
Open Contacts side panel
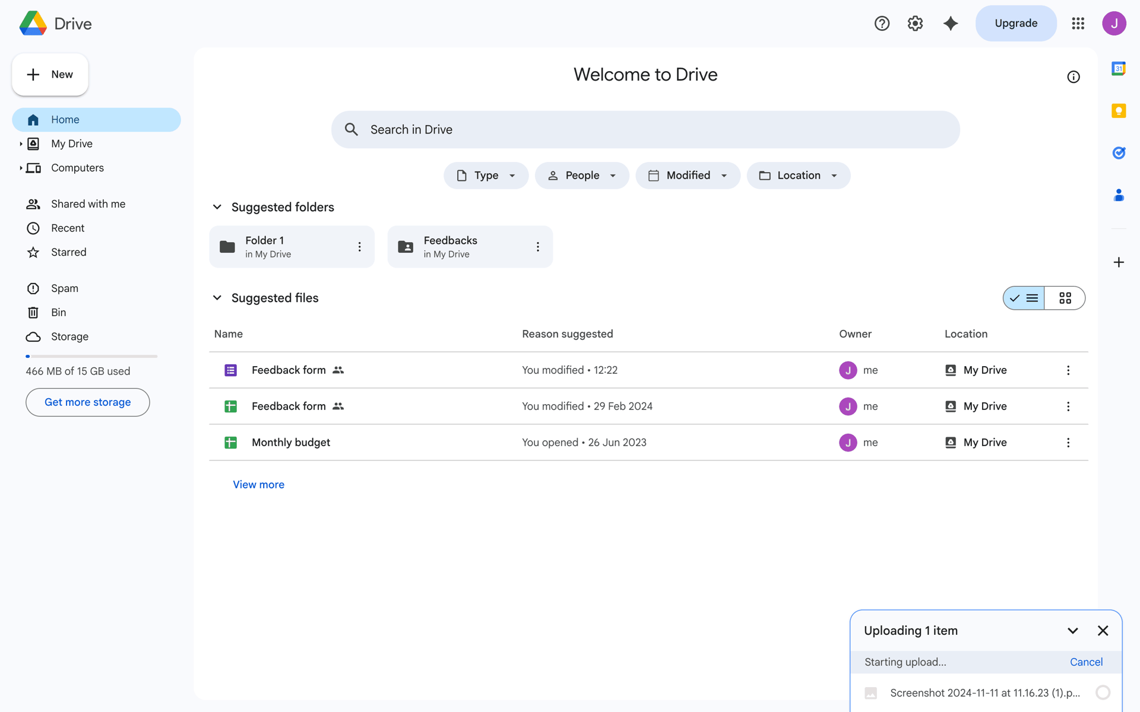(x=1119, y=195)
